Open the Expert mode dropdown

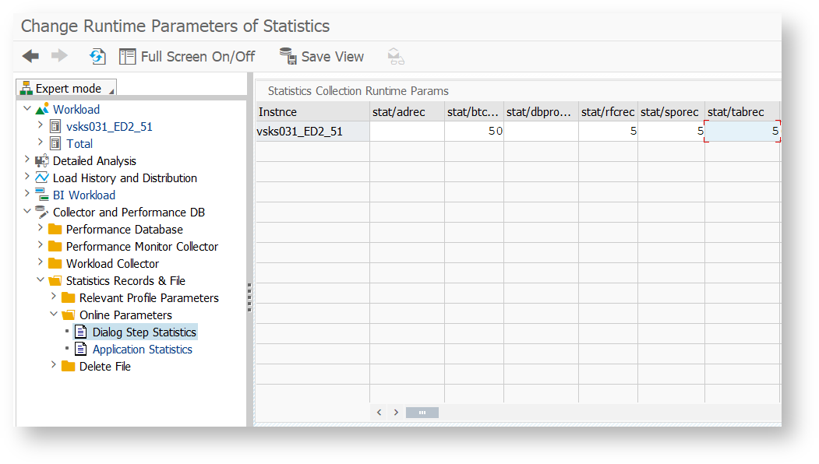point(66,88)
